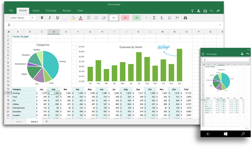Open the hamburger menu on the phone
The width and height of the screenshot is (252, 148).
tap(203, 54)
